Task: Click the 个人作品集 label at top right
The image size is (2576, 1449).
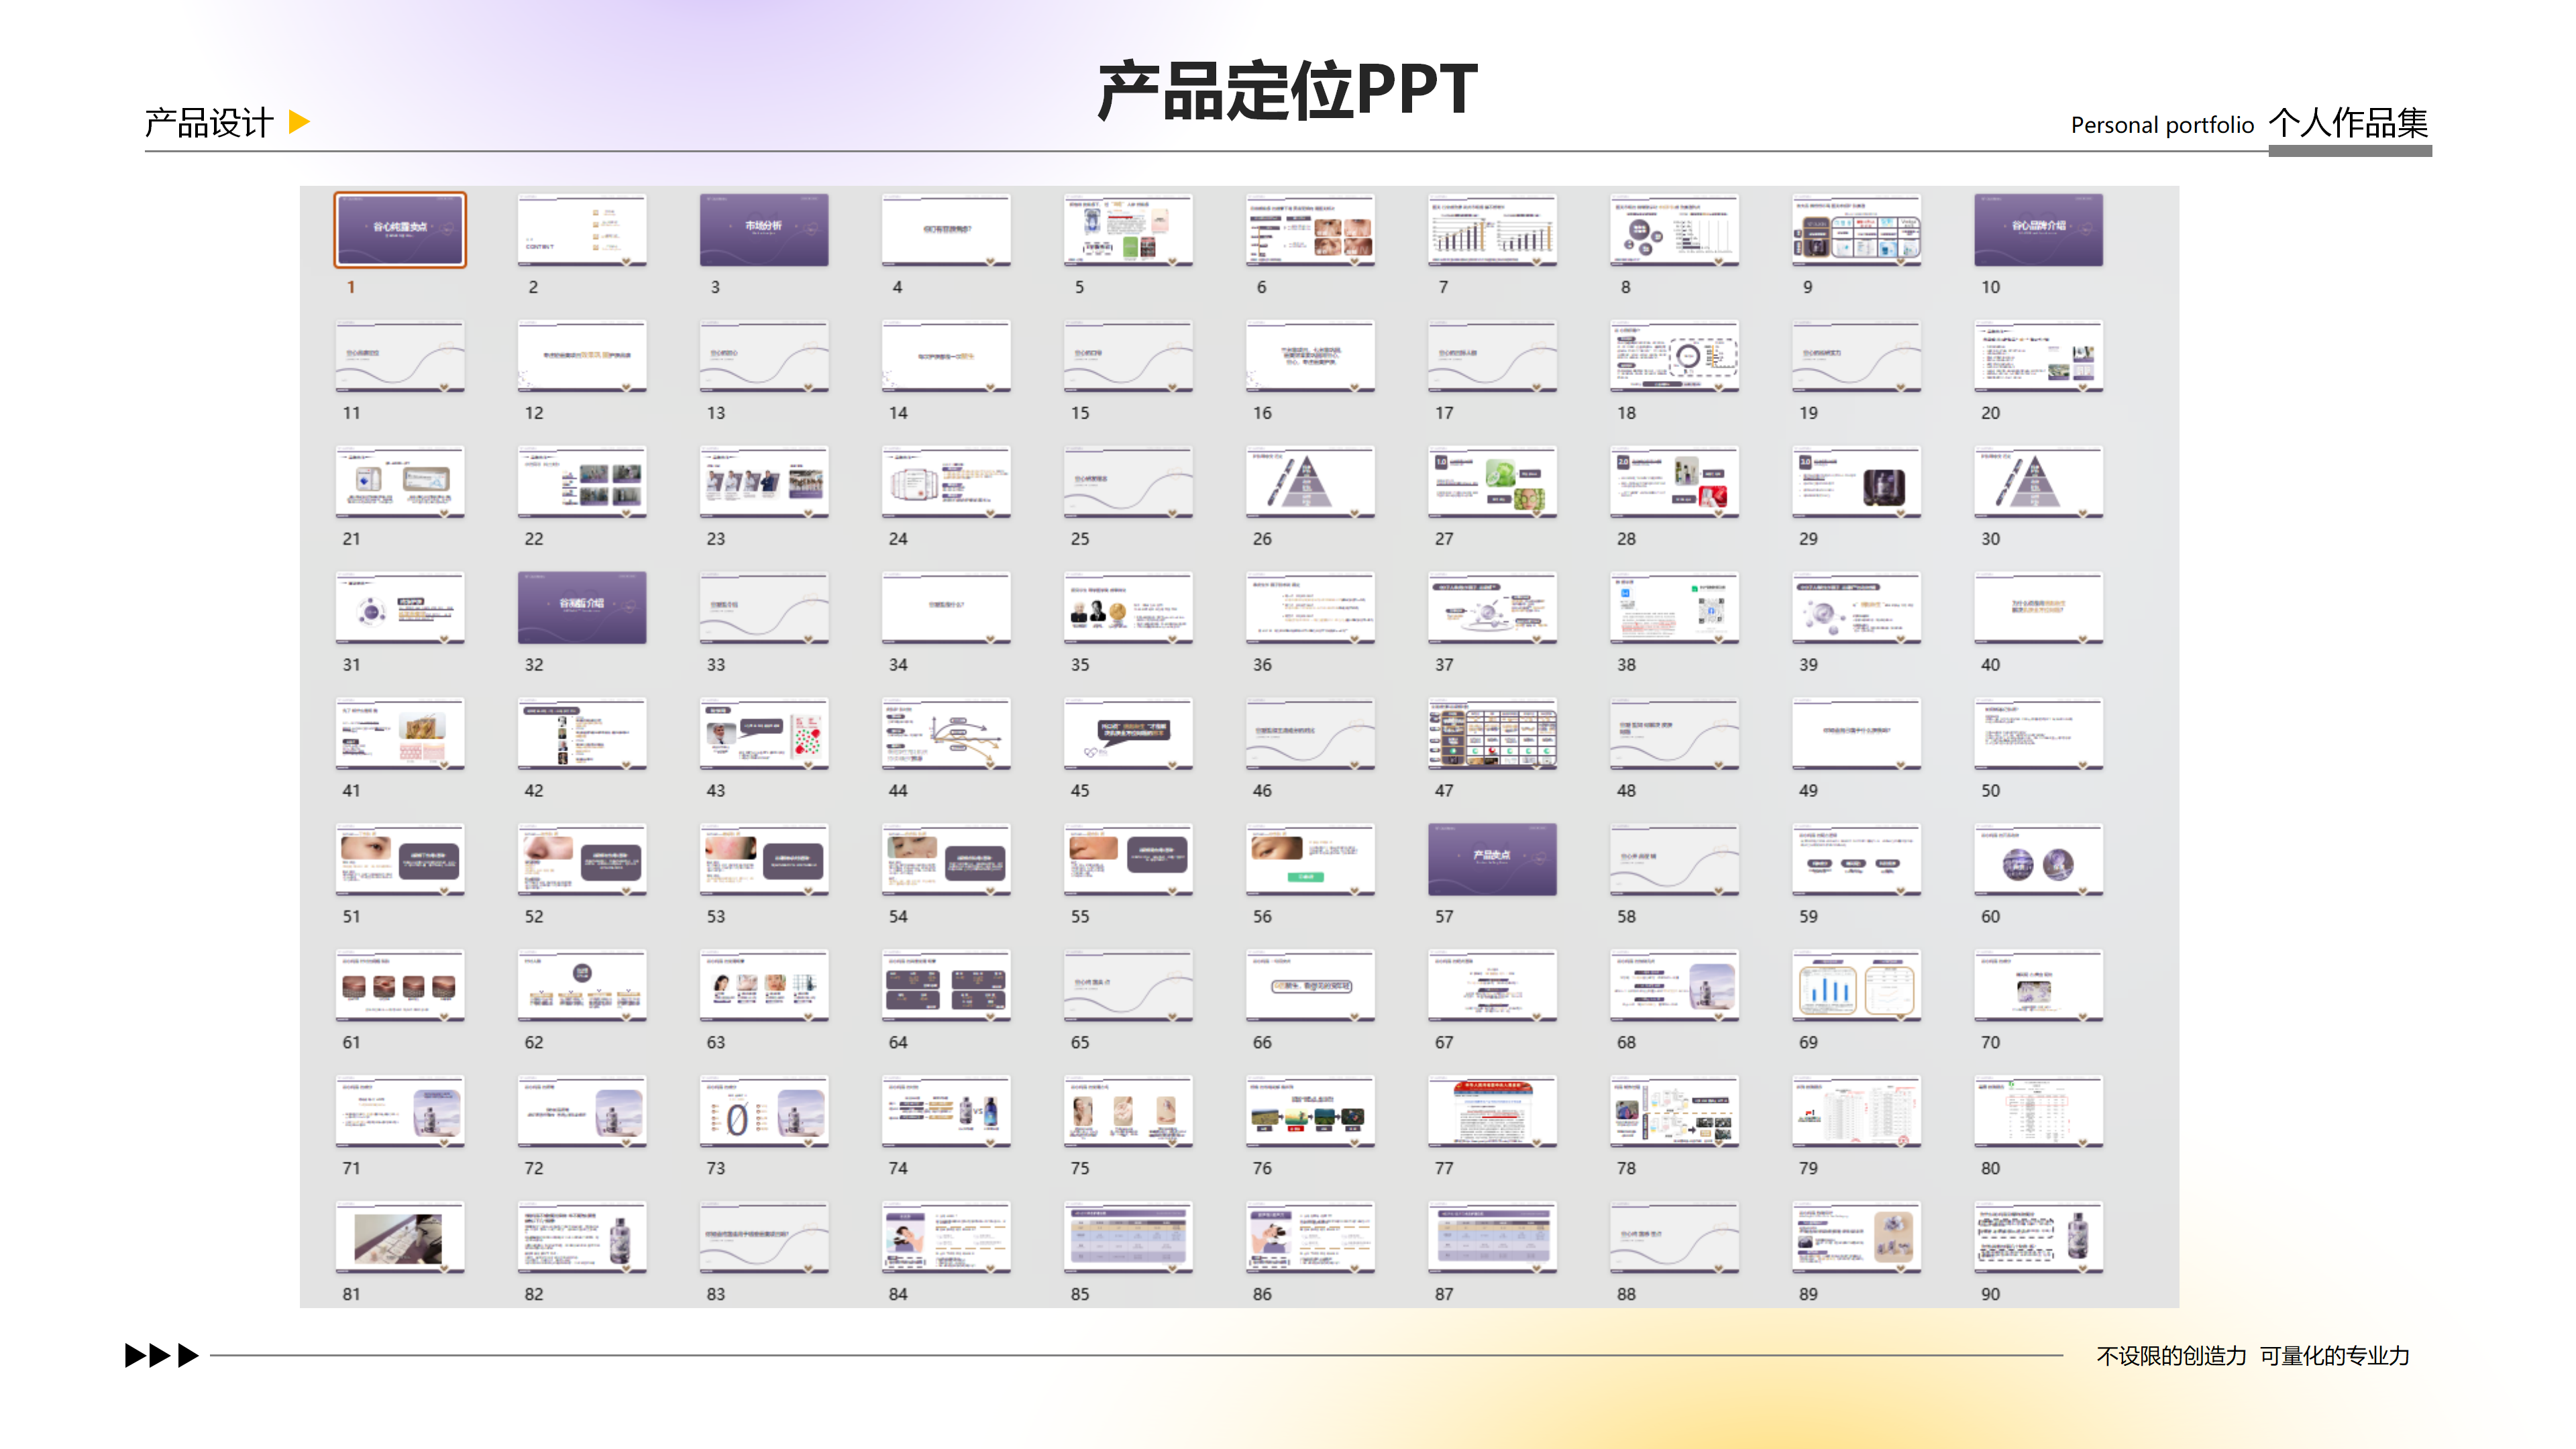Action: click(x=2348, y=123)
